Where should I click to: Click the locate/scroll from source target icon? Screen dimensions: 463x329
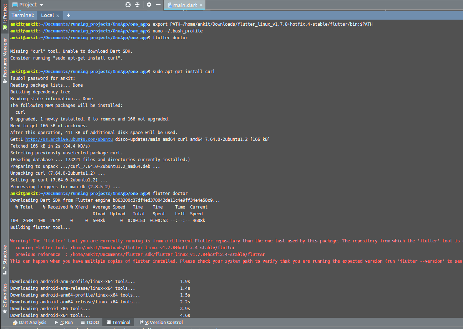coord(128,5)
